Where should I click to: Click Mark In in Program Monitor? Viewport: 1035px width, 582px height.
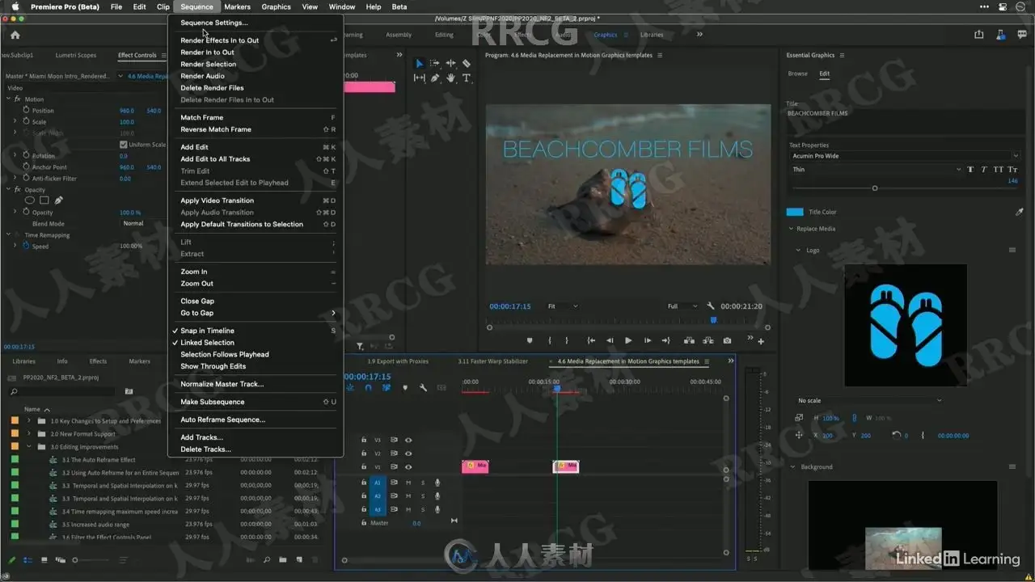pos(550,340)
